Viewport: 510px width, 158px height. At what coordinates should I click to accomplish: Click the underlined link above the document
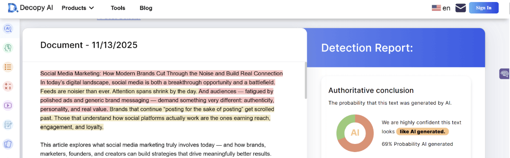pyautogui.click(x=119, y=19)
